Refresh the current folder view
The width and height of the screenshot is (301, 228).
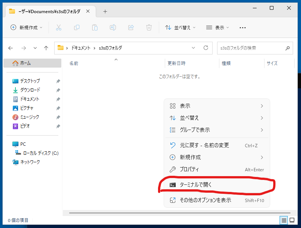point(206,48)
